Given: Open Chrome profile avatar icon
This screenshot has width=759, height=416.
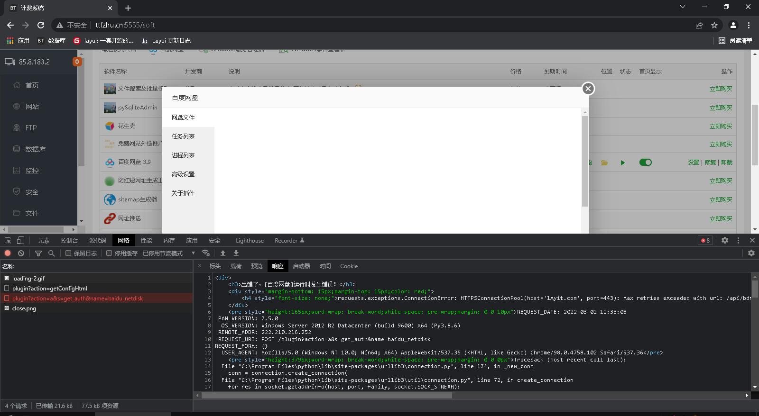Looking at the screenshot, I should point(733,25).
